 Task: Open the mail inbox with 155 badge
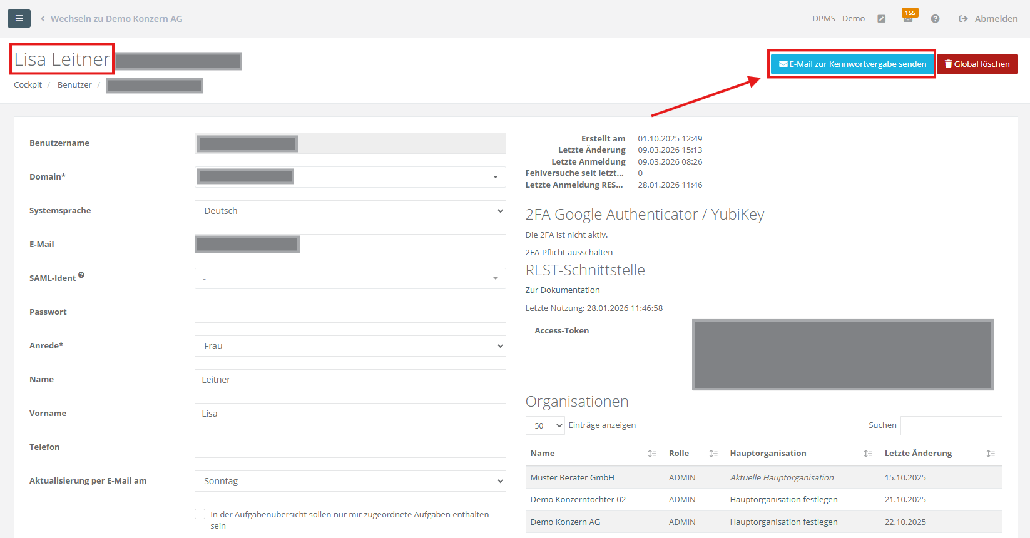[x=907, y=19]
